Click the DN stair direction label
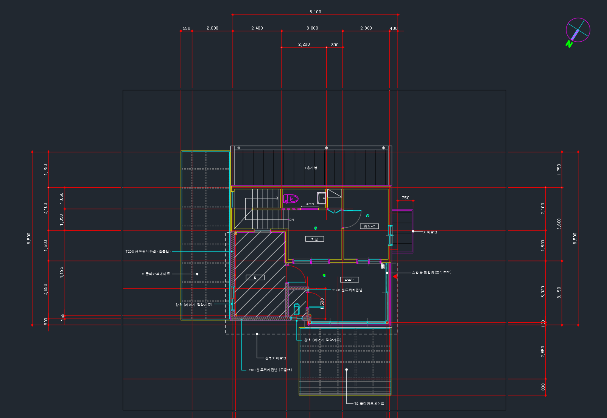Image resolution: width=607 pixels, height=418 pixels. click(291, 220)
